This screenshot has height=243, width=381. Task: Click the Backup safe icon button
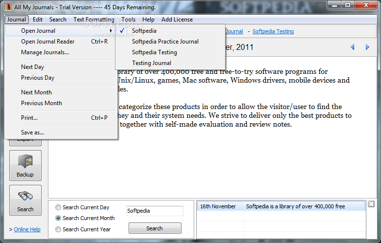point(25,165)
